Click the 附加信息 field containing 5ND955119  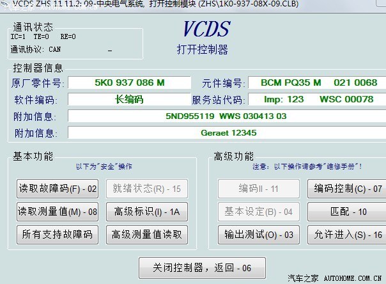coord(226,116)
